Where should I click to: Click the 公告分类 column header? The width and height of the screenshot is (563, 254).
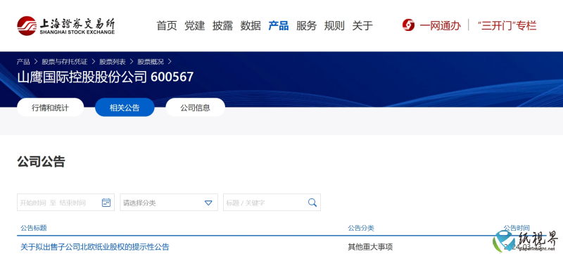pos(361,228)
